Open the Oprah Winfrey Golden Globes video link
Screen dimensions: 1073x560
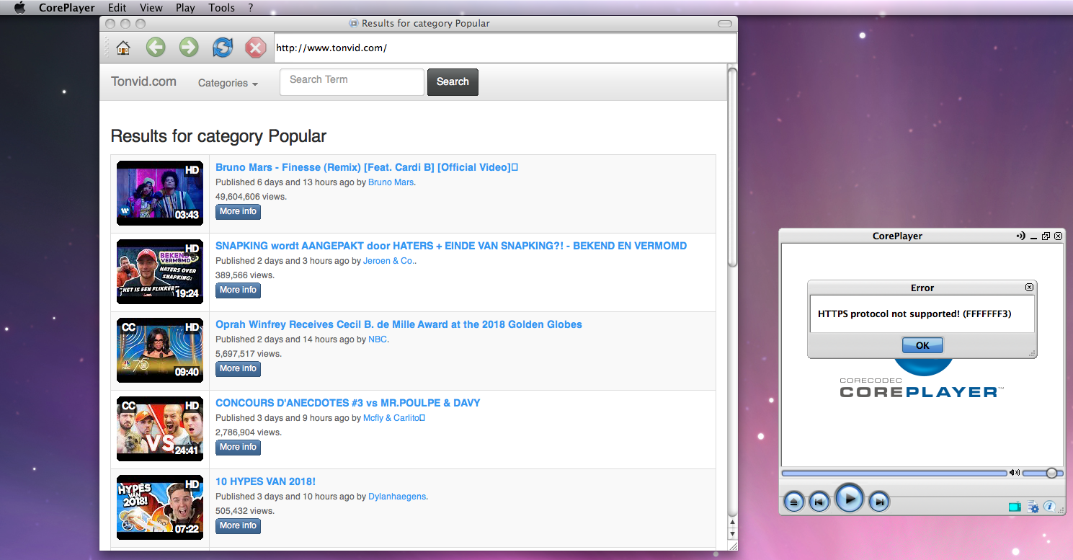[399, 324]
